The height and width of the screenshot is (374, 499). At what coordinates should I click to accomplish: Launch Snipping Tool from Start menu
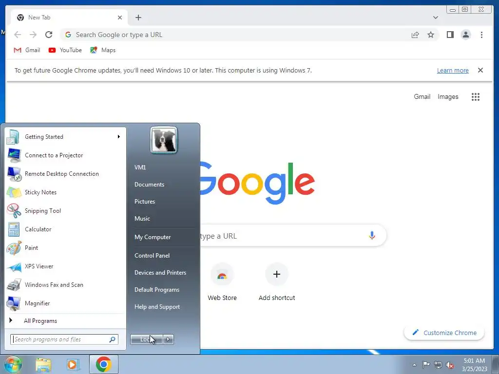point(65,210)
